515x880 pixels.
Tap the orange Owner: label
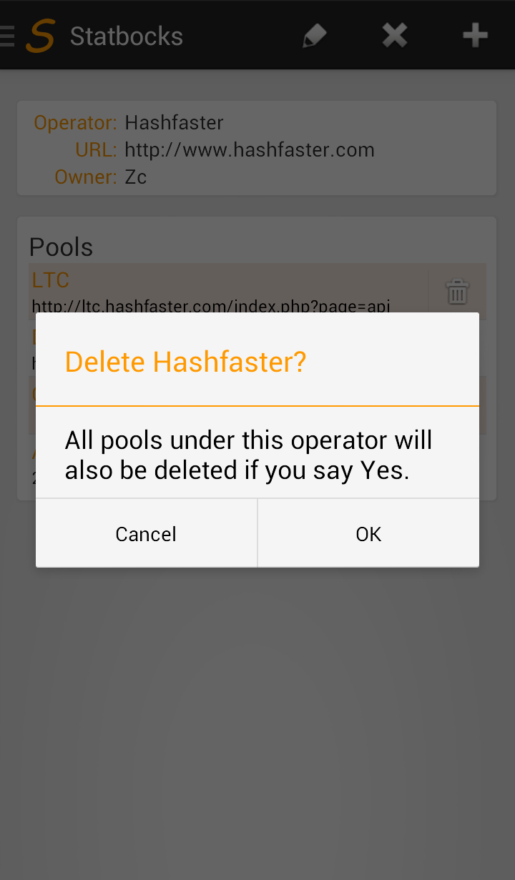point(86,177)
